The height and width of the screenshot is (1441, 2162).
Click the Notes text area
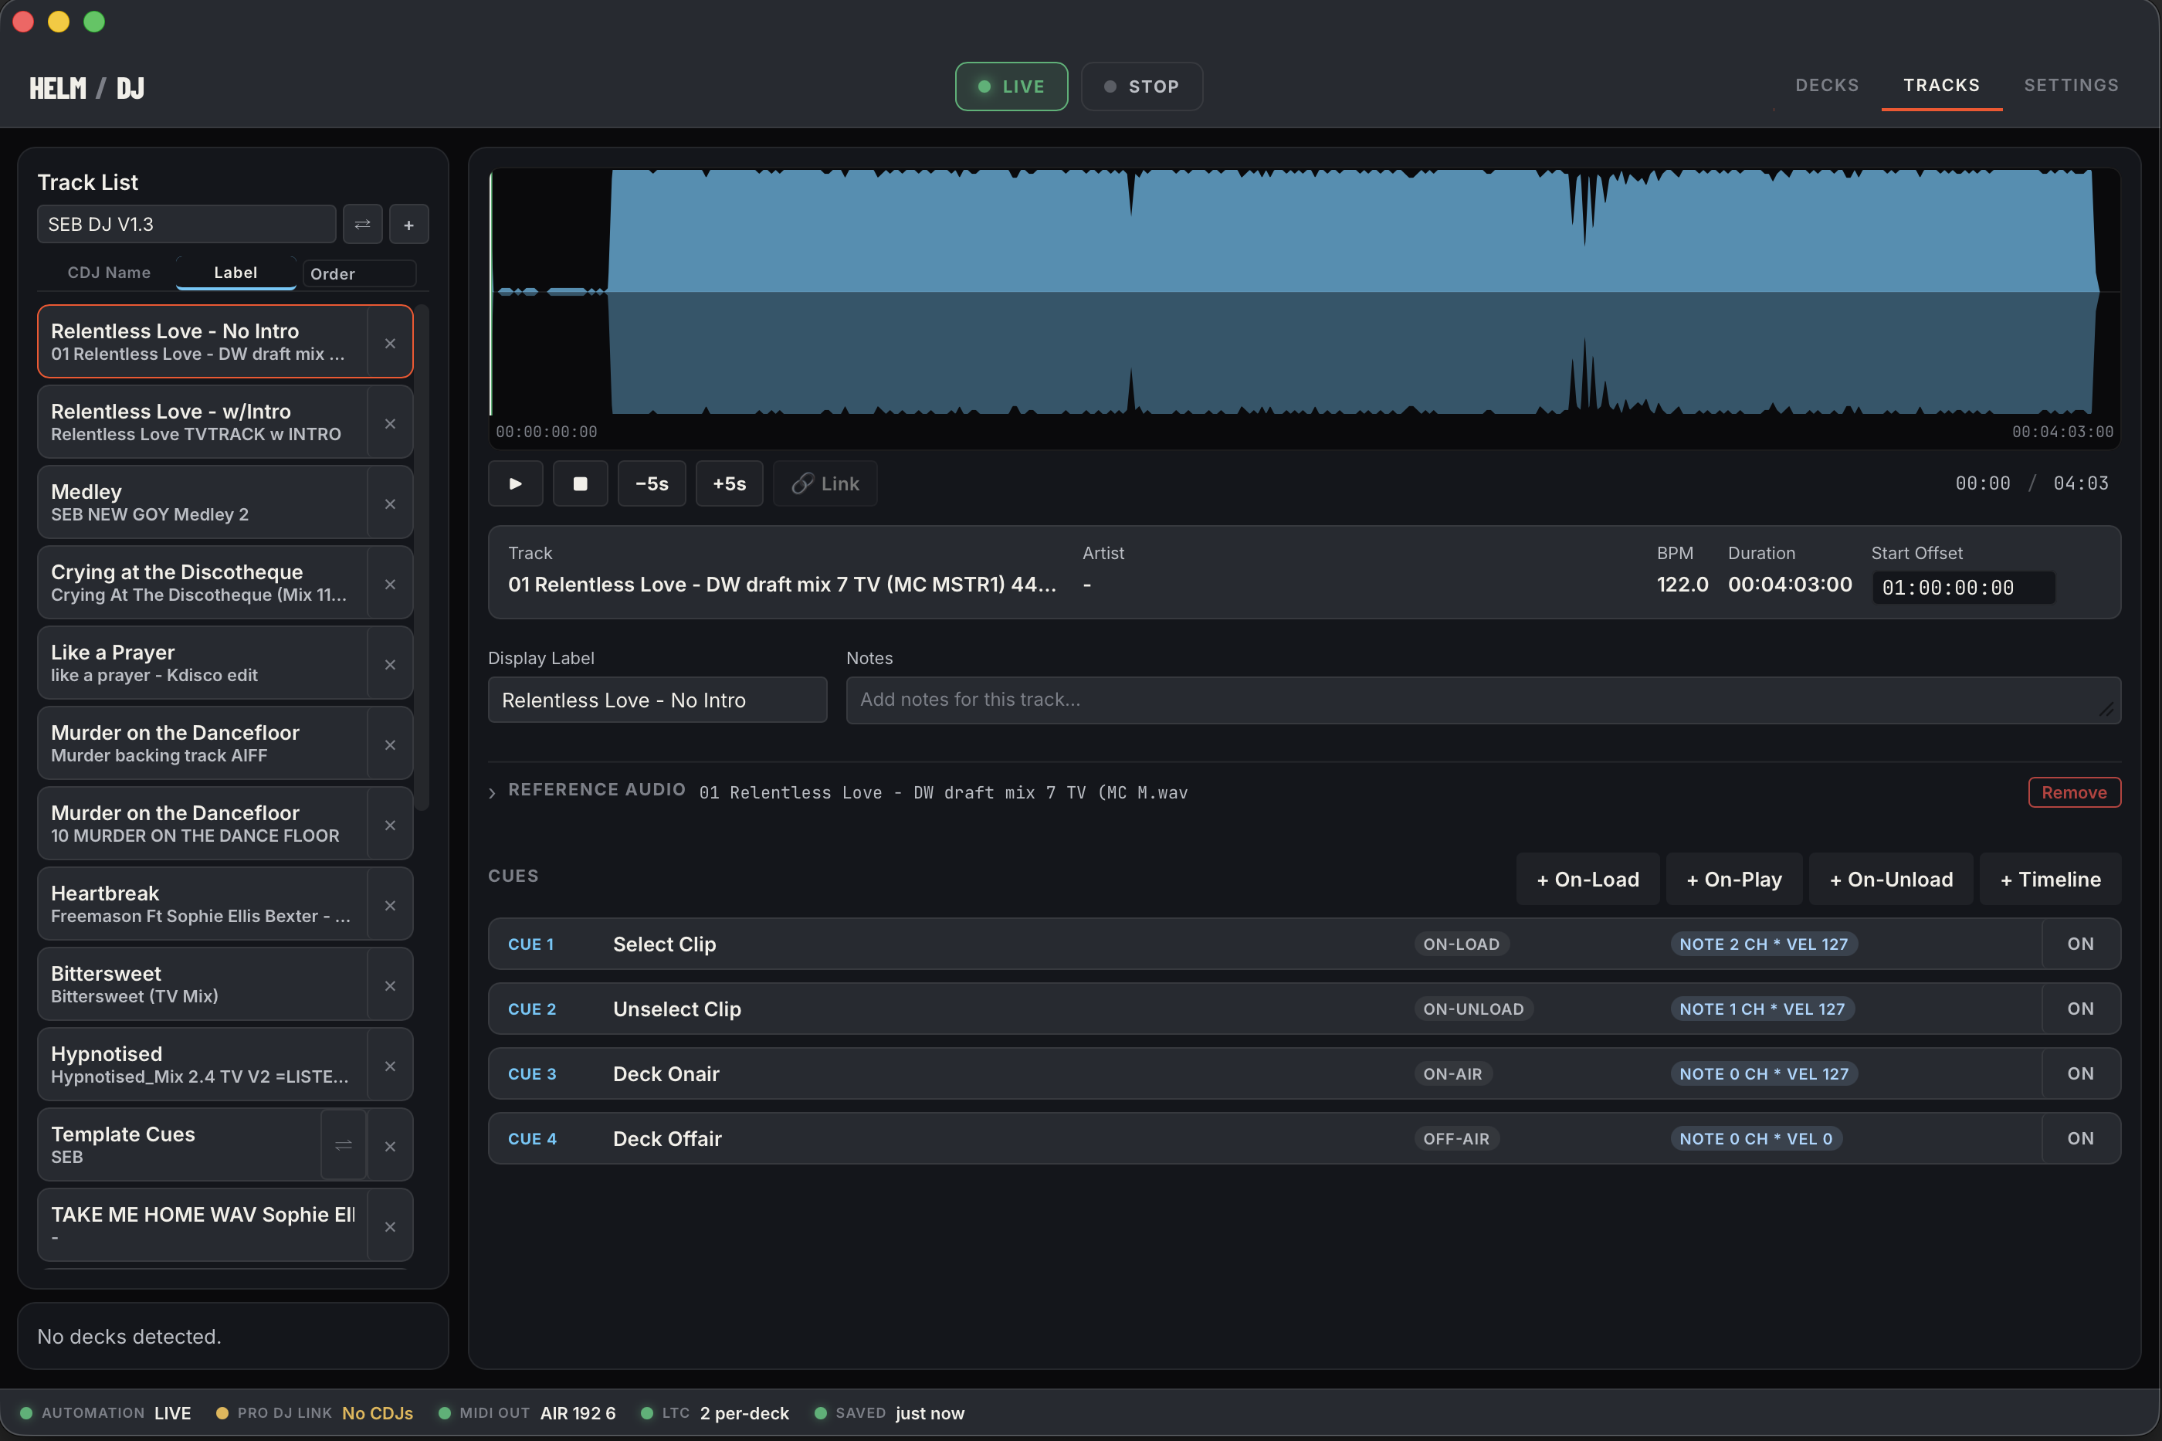tap(1483, 700)
